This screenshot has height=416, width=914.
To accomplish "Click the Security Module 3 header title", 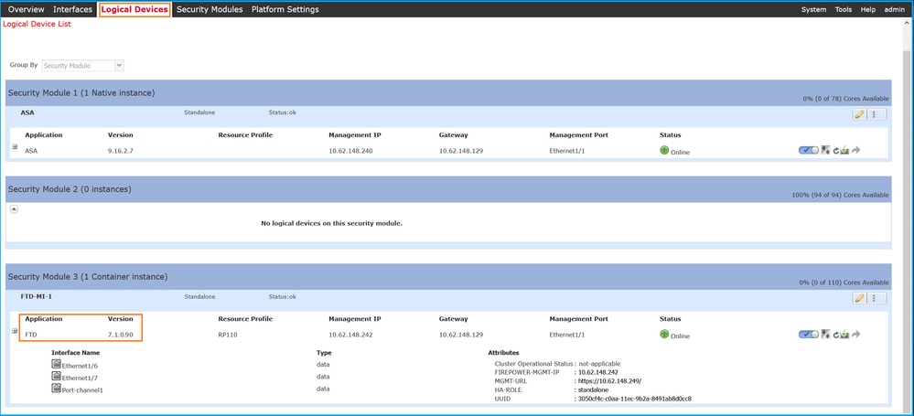I will pyautogui.click(x=88, y=276).
